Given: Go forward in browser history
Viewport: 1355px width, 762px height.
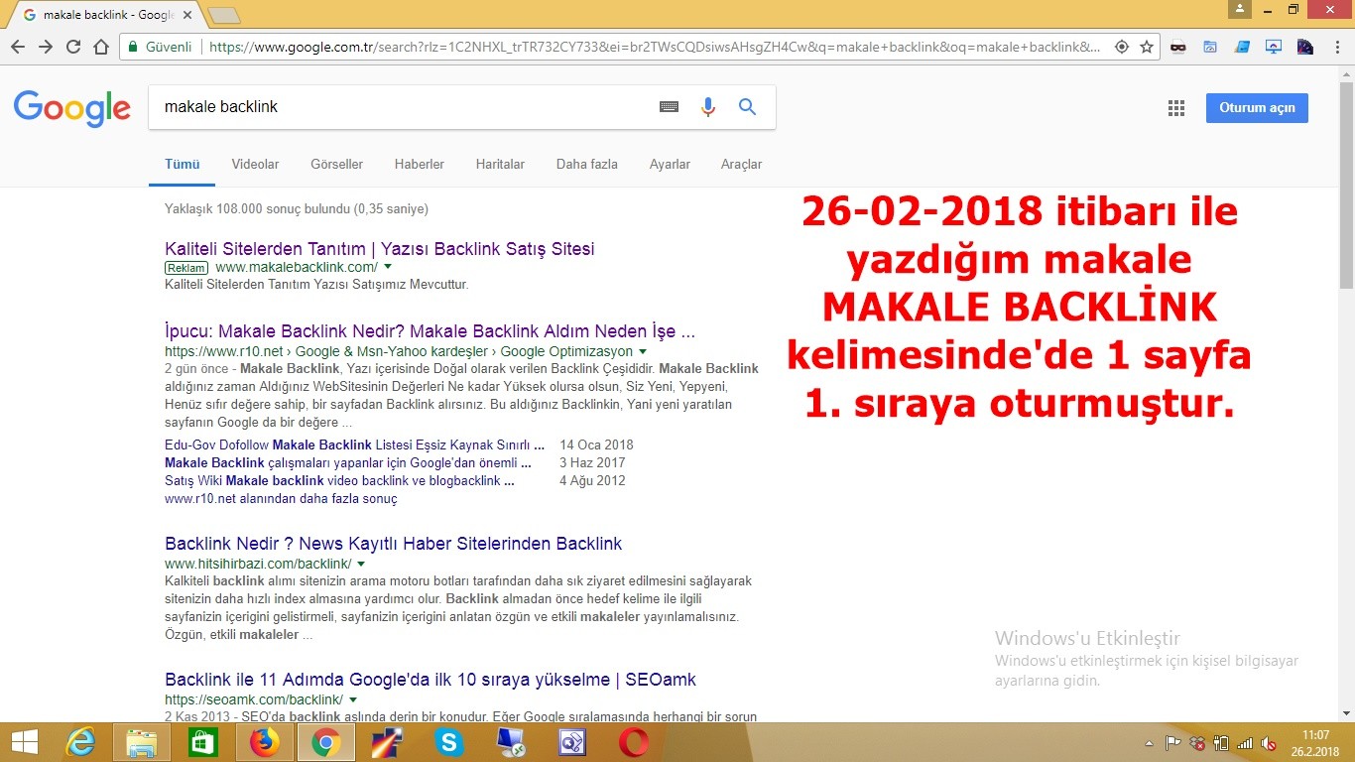Looking at the screenshot, I should click(x=46, y=47).
